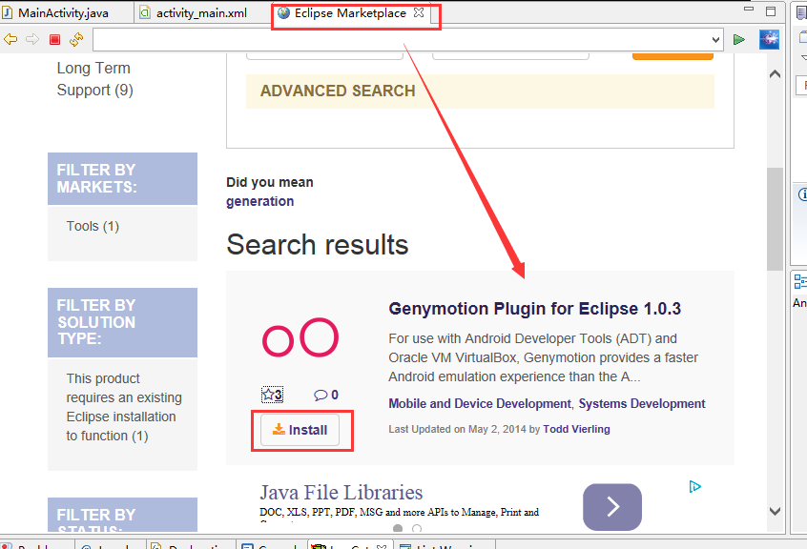Click the 'Last Updated on May 2, 2014' text
807x549 pixels.
(x=457, y=429)
